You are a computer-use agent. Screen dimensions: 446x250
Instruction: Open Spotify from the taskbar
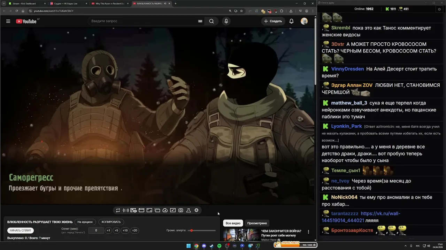click(x=219, y=246)
